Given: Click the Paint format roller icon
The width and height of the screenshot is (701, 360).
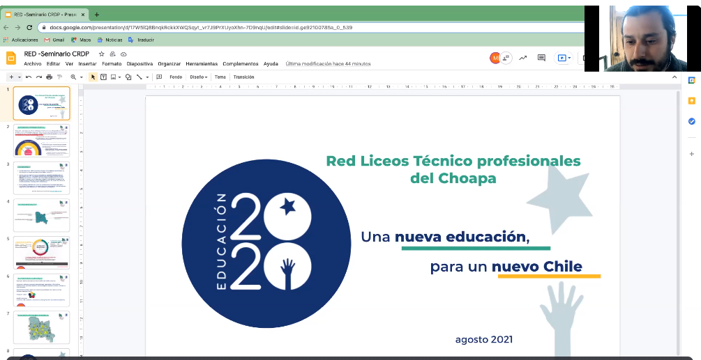Looking at the screenshot, I should (x=59, y=77).
